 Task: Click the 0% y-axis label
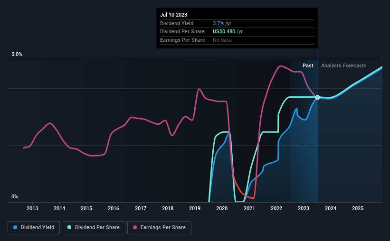tap(15, 196)
